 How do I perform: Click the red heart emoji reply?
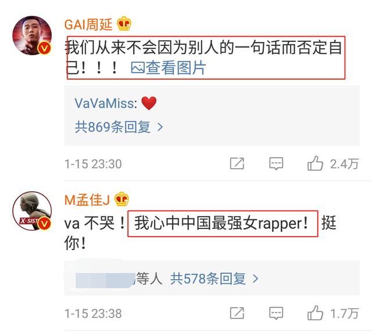(149, 103)
